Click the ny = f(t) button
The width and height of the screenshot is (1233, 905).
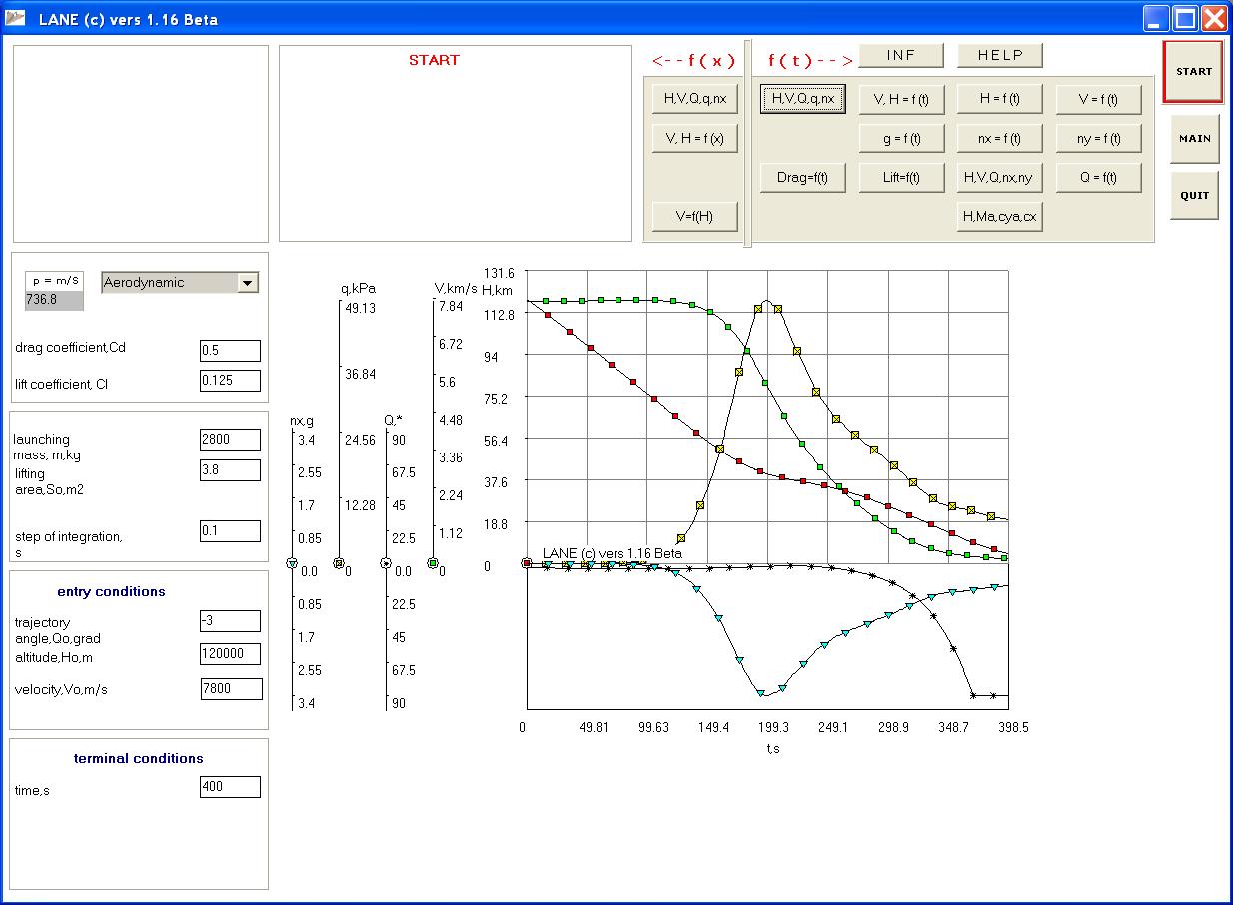pyautogui.click(x=1098, y=139)
